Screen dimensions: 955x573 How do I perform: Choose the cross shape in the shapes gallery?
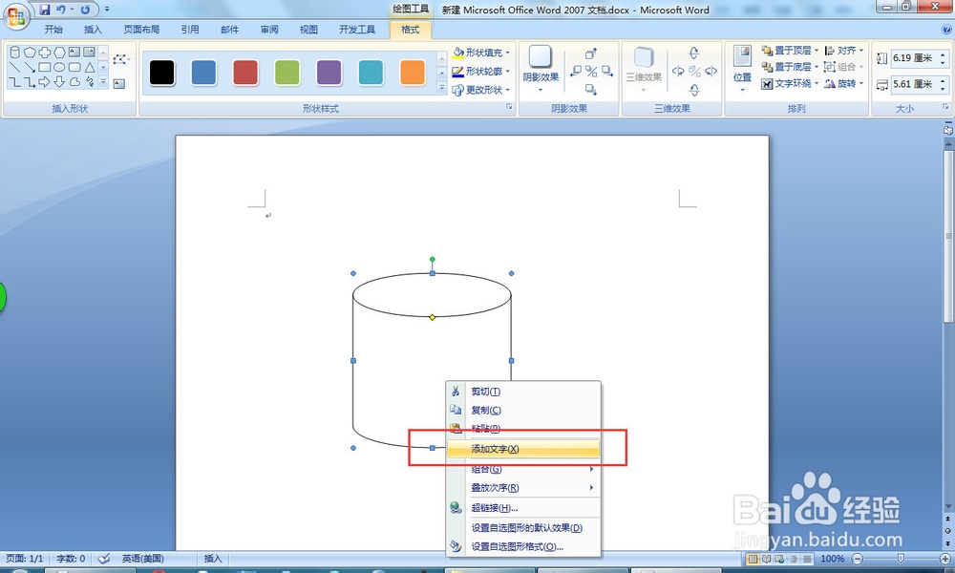pyautogui.click(x=45, y=52)
